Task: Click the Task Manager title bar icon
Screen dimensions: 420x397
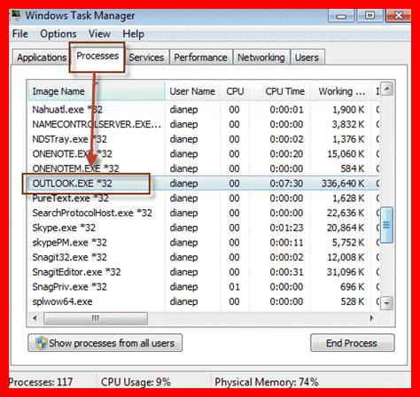Action: pyautogui.click(x=15, y=15)
